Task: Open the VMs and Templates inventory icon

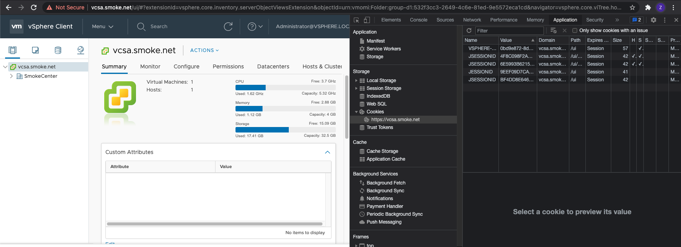Action: pos(35,50)
